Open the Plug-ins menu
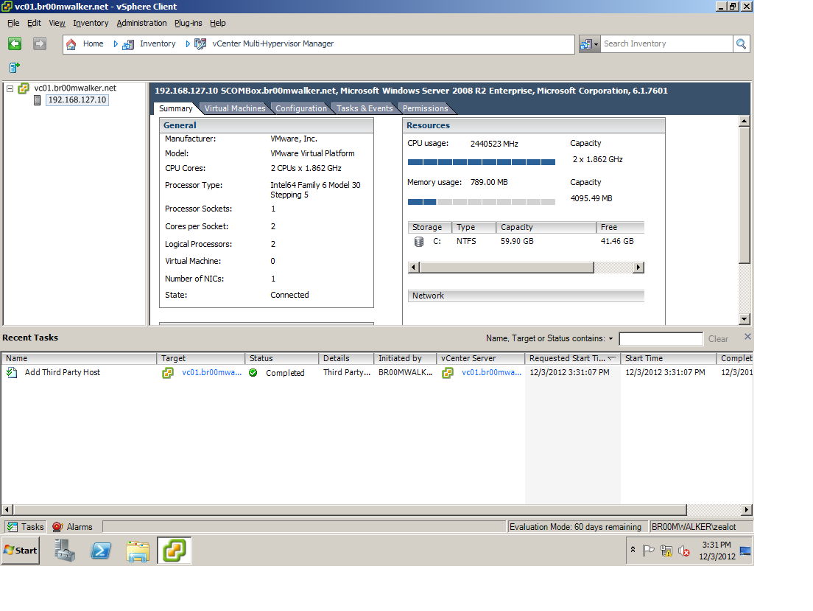This screenshot has width=813, height=611. [x=189, y=23]
